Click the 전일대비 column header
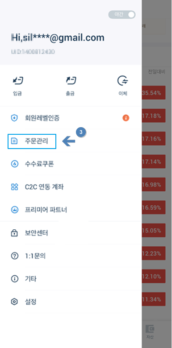The image size is (172, 348). pyautogui.click(x=156, y=72)
